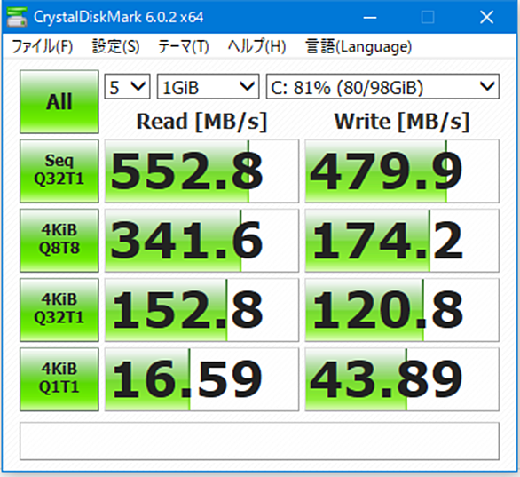The height and width of the screenshot is (477, 520).
Task: Minimize the CrystalDiskMark window
Action: (370, 17)
